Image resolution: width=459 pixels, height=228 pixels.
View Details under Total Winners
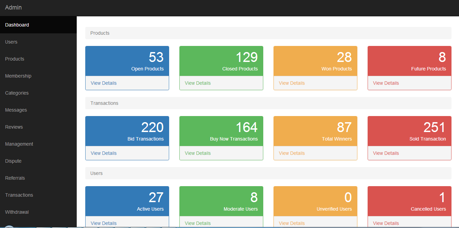[292, 153]
